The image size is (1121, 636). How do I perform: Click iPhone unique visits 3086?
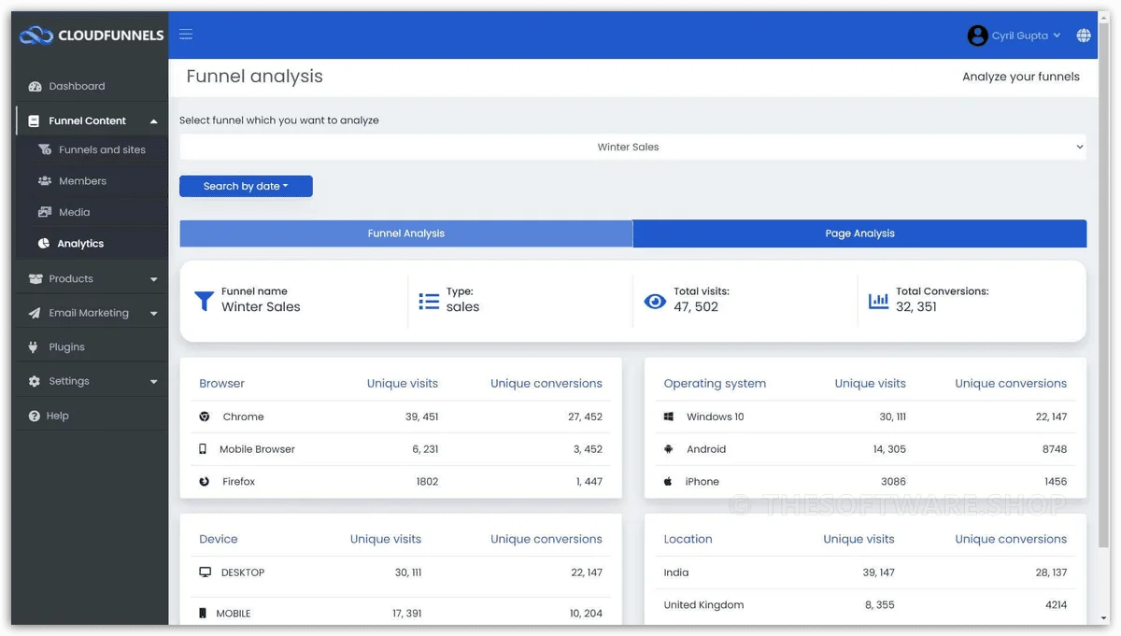[894, 482]
